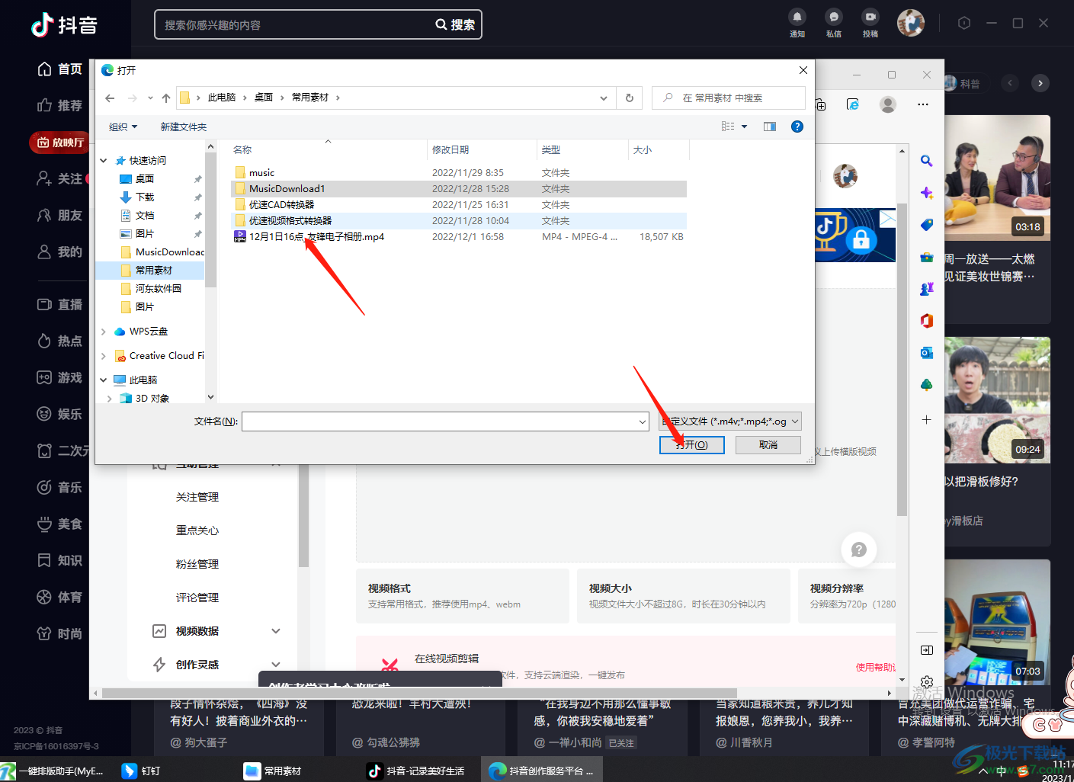Screen dimensions: 1074x782
Task: Select 12月1日16点 友锋电子相册.mp4 file
Action: point(459,237)
